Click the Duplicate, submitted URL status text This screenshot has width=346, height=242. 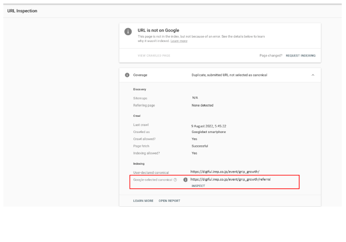(229, 75)
